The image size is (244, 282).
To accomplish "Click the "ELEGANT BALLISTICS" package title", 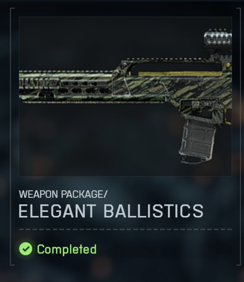I will pos(111,211).
